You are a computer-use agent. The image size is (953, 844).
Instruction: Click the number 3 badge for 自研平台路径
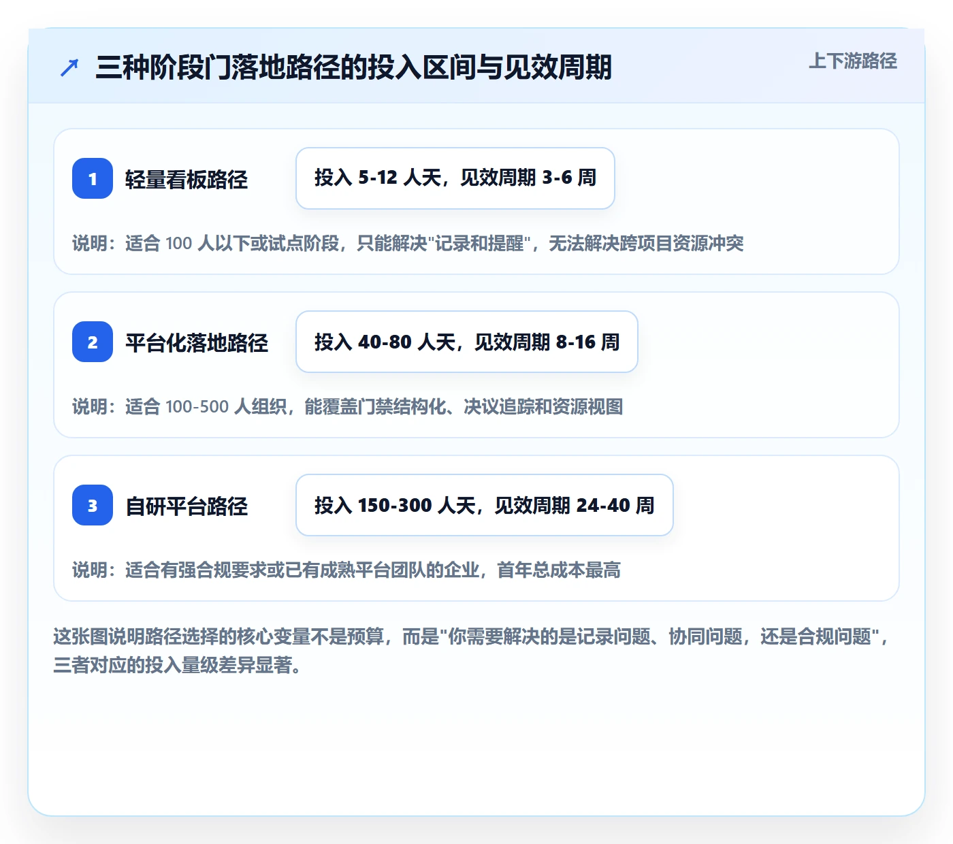point(93,505)
